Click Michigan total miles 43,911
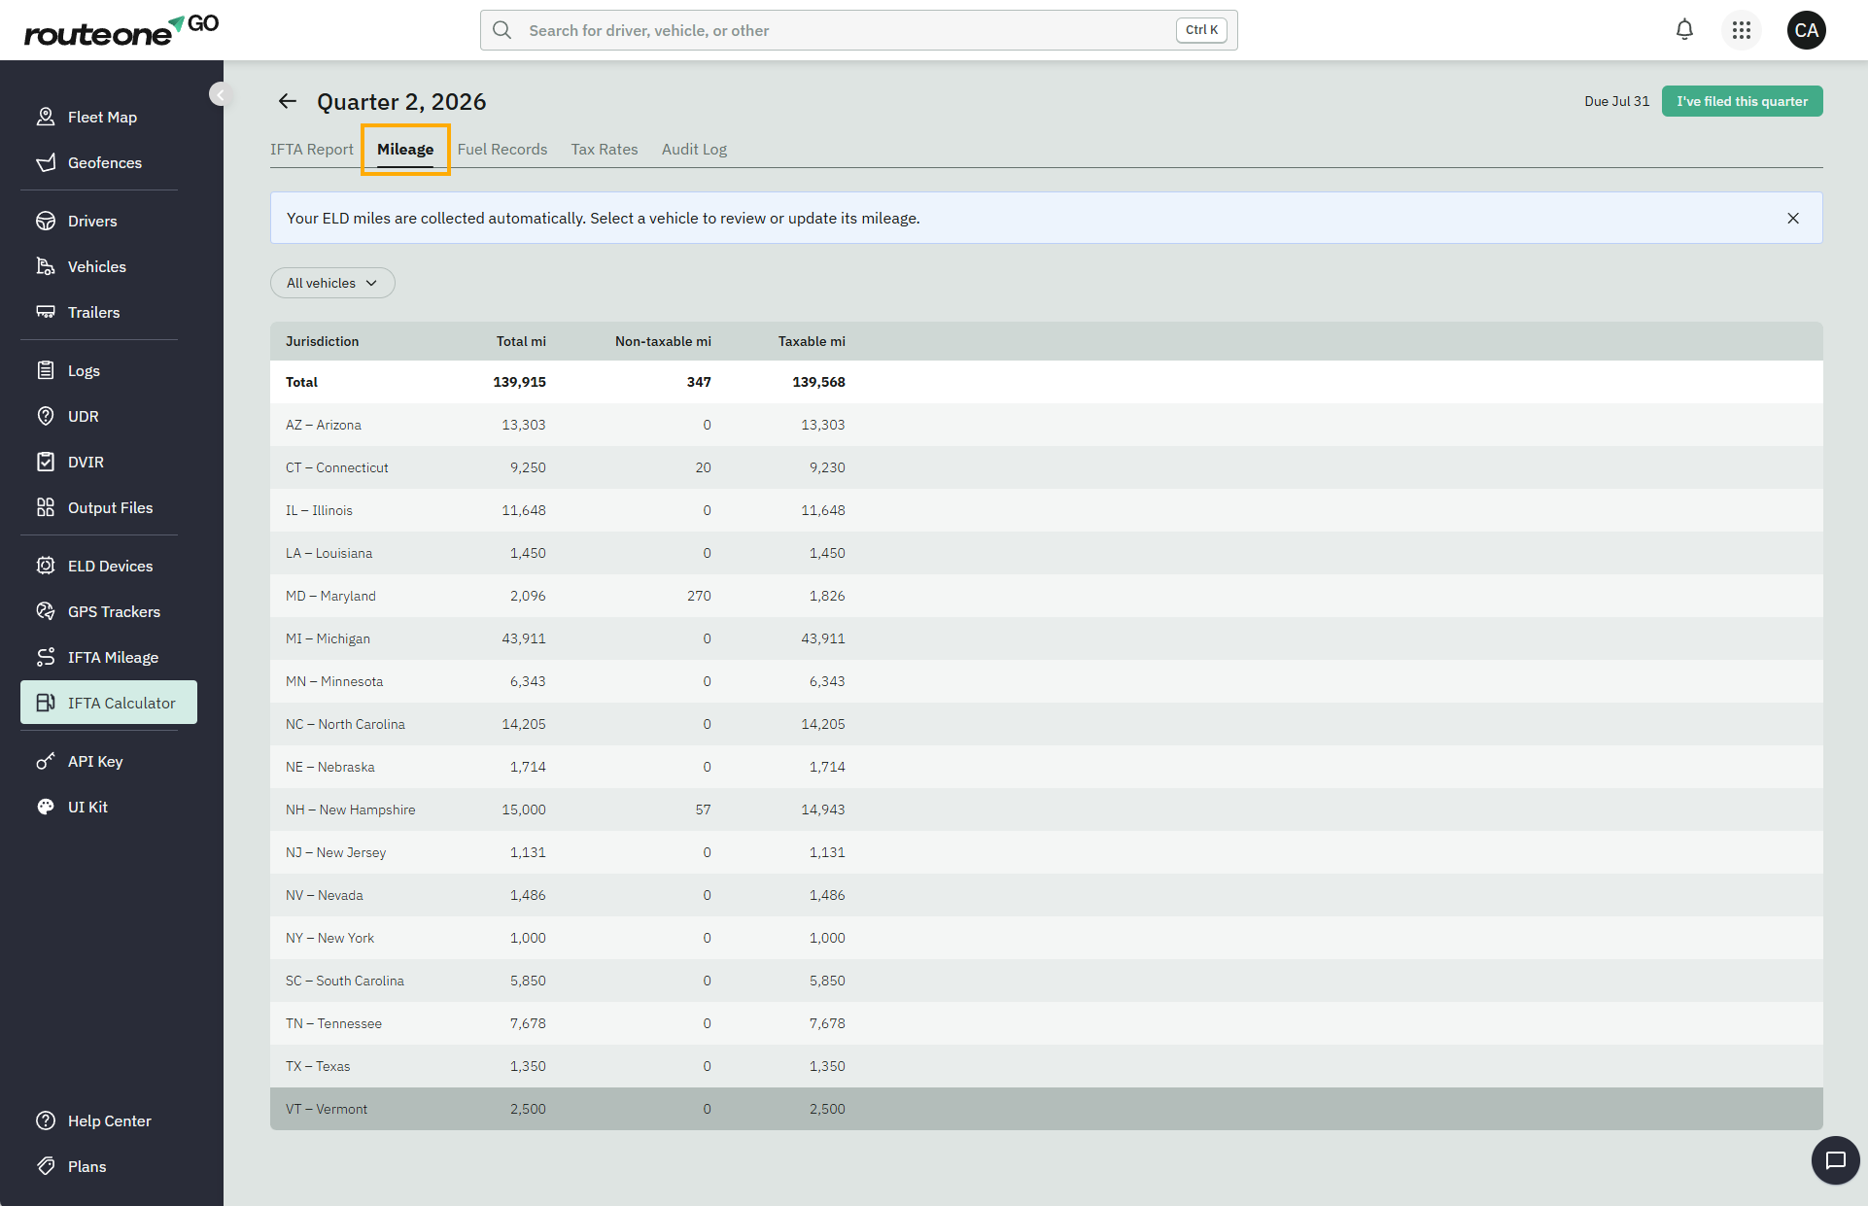This screenshot has height=1206, width=1868. tap(524, 638)
